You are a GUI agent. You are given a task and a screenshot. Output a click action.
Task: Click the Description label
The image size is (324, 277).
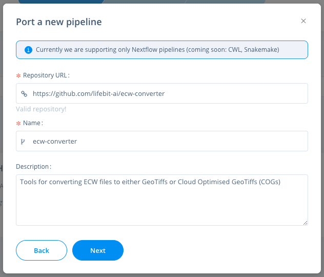[x=33, y=167]
